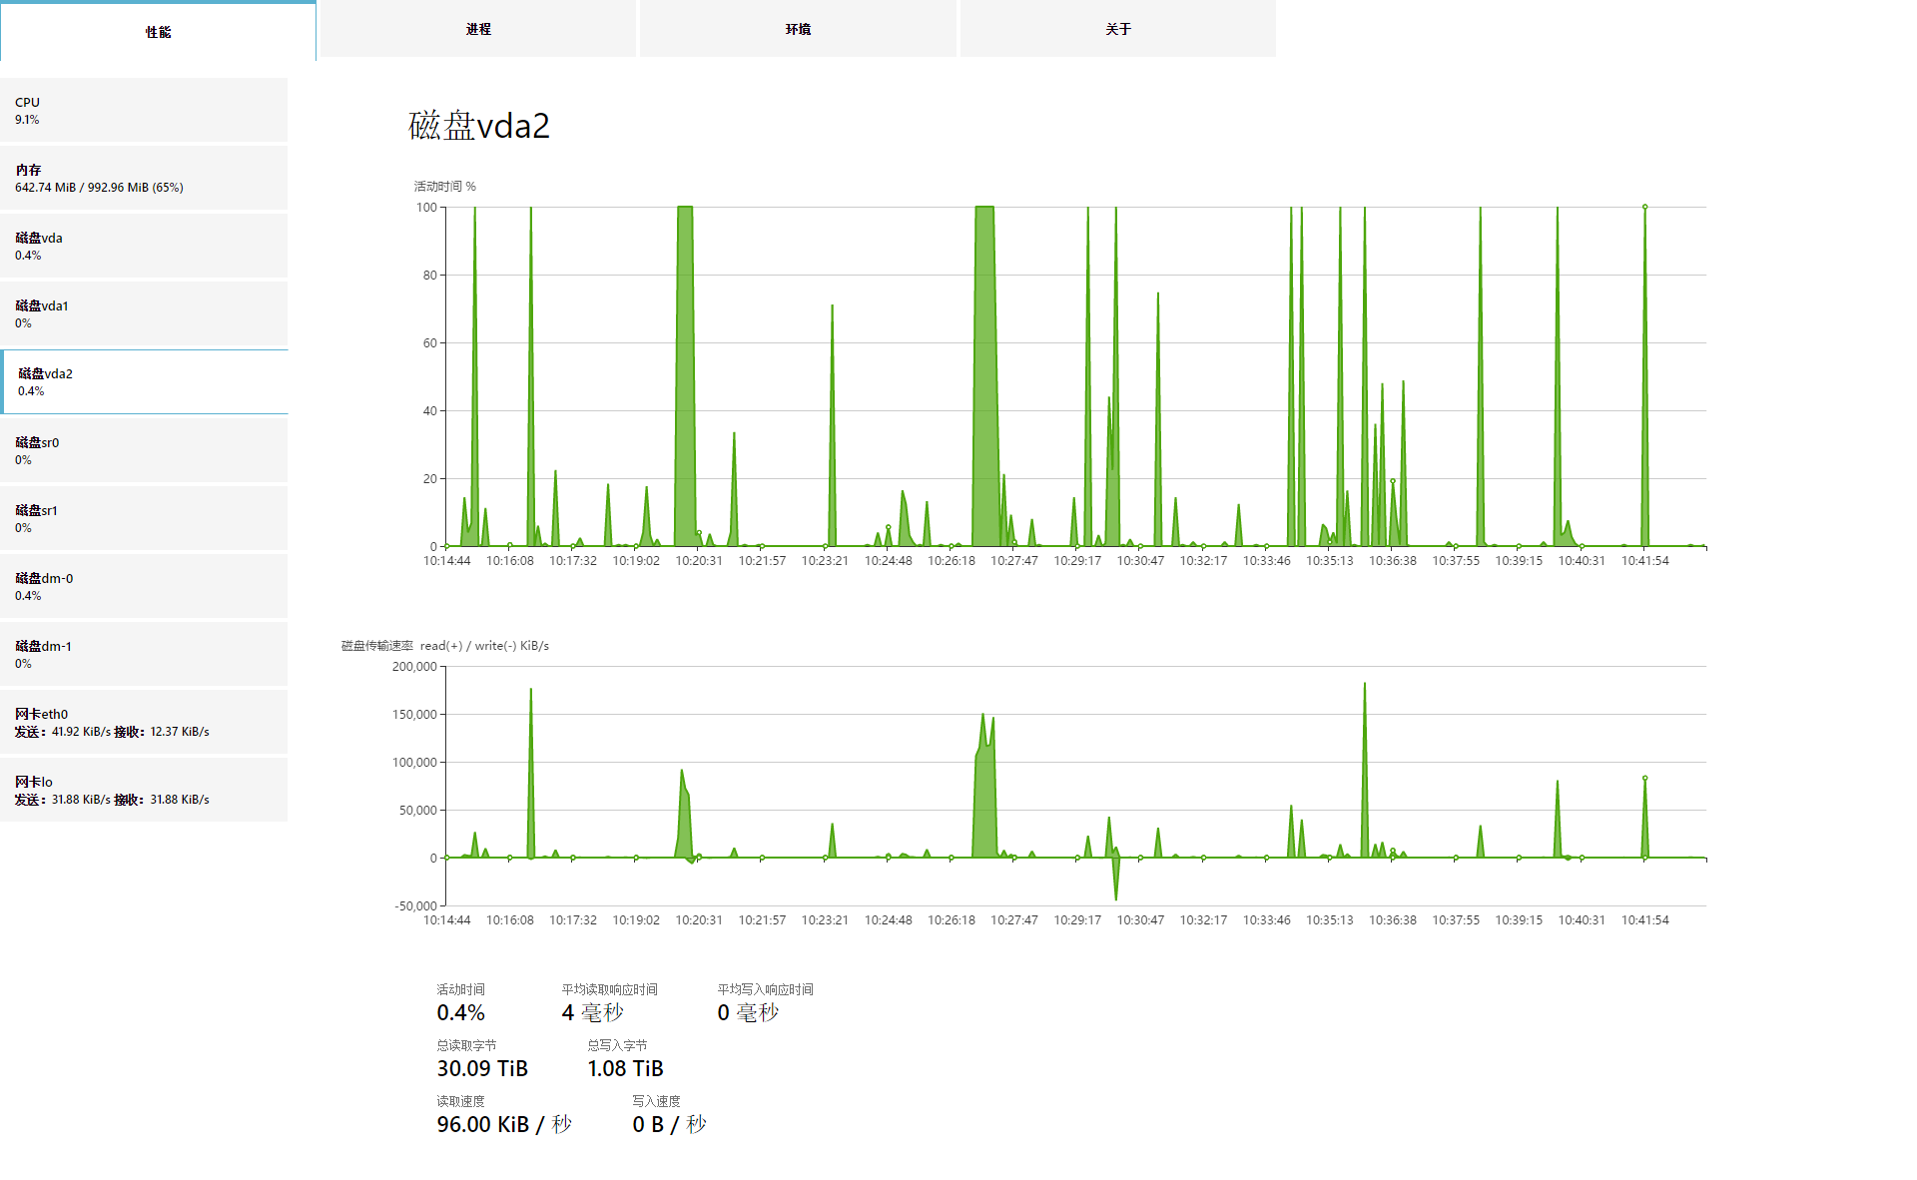Image resolution: width=1917 pixels, height=1180 pixels.
Task: Click the 10:27:47 activity peak block
Action: coord(984,376)
